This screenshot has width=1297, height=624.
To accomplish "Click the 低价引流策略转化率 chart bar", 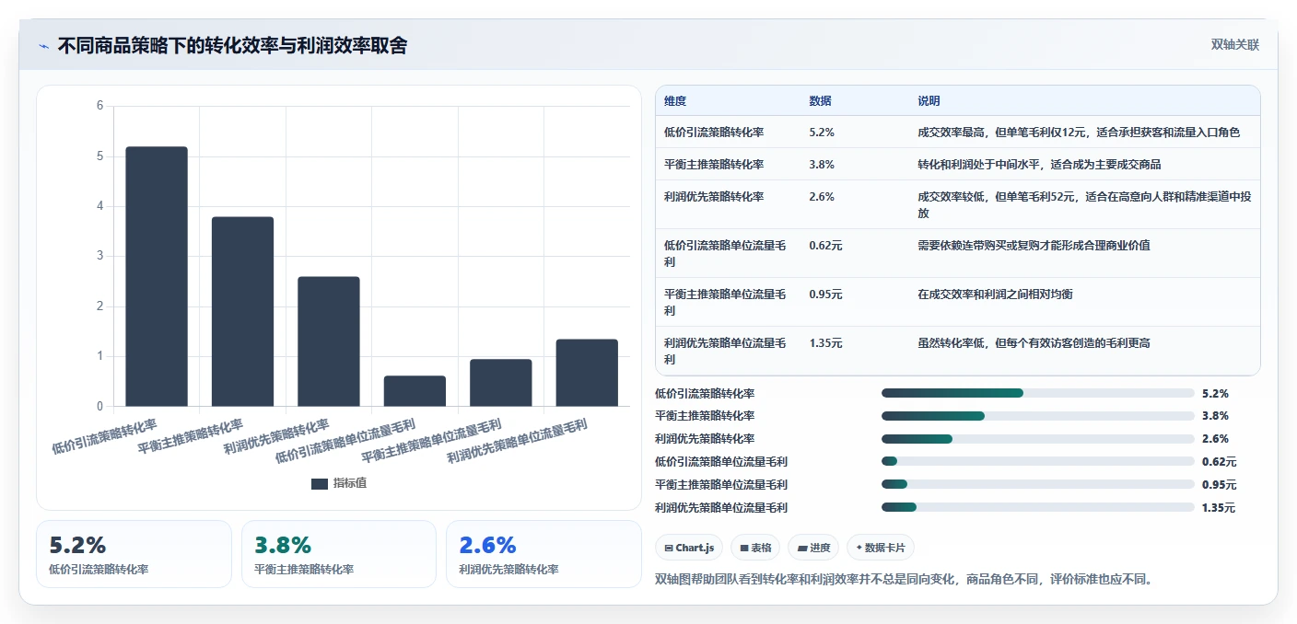I will (x=157, y=276).
